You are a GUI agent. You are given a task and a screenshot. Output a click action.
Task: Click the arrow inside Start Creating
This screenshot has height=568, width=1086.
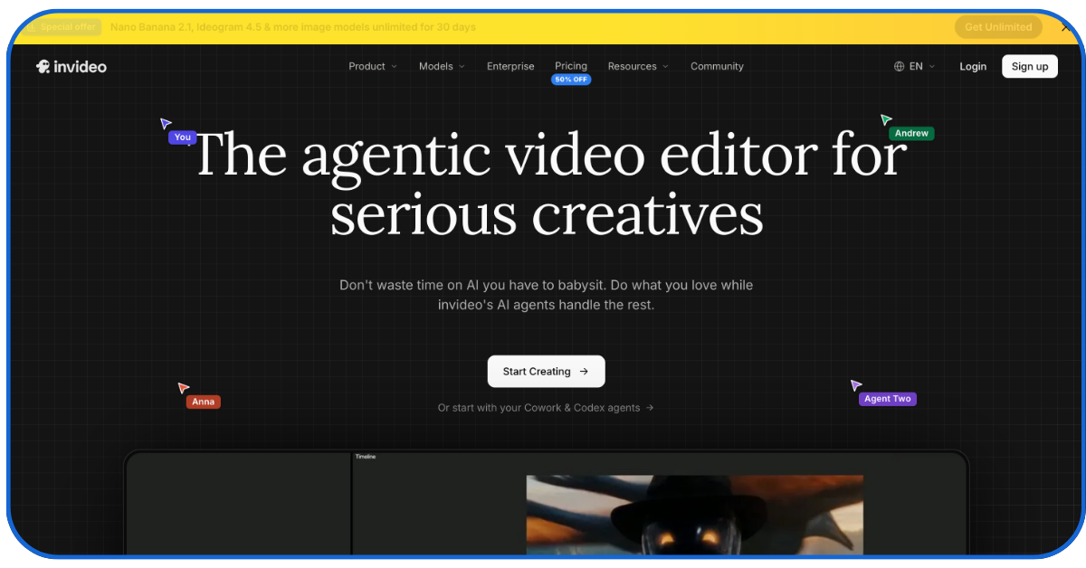point(584,372)
